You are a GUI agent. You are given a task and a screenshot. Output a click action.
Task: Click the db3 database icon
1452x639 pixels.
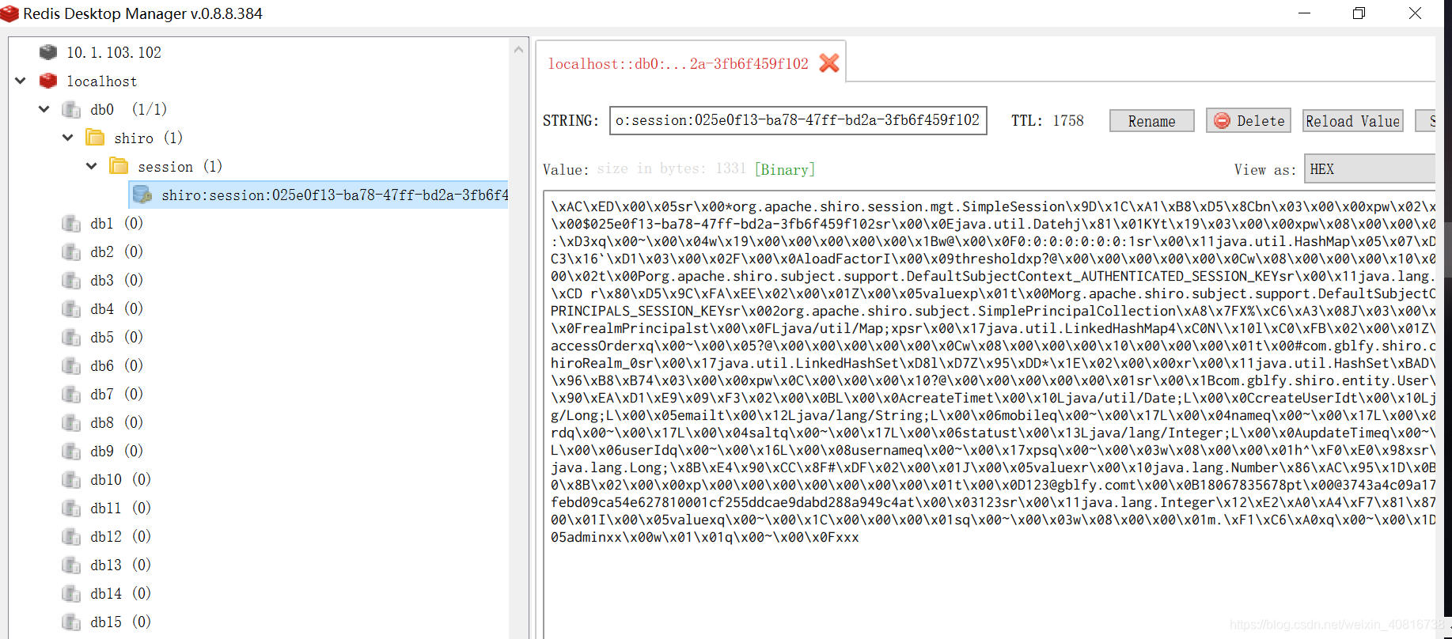[71, 280]
